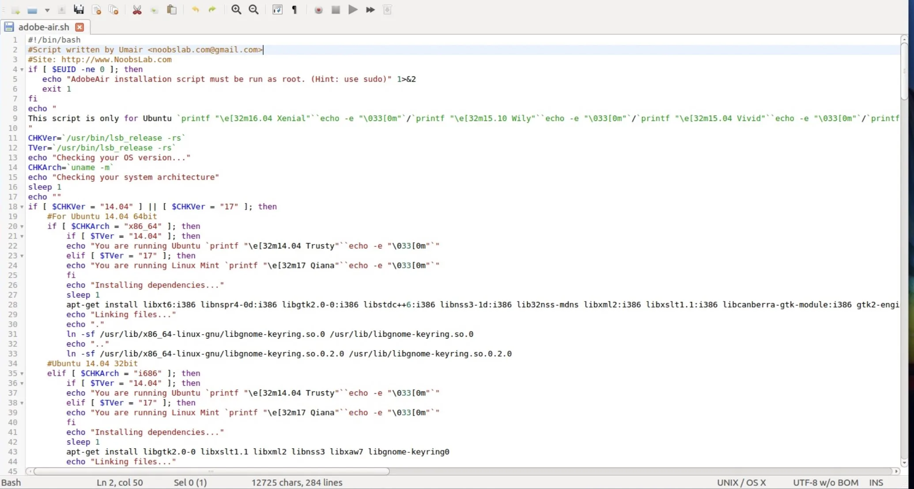Screen dimensions: 914x489
Task: Click line number 28 in gutter
Action: (13, 305)
